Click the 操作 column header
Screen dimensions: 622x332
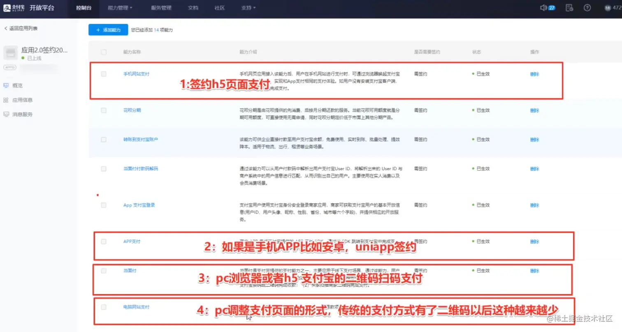534,52
